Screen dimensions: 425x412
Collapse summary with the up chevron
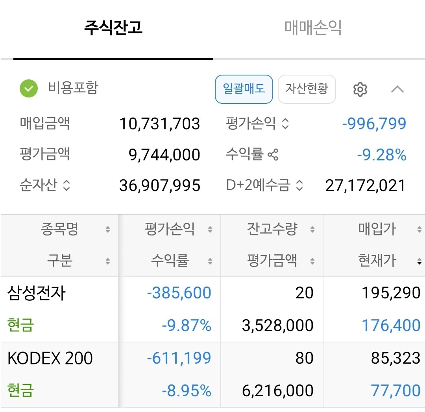(x=397, y=90)
